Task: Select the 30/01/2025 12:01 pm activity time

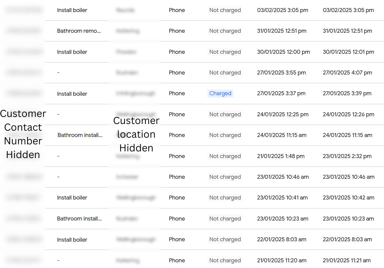Action: [348, 52]
